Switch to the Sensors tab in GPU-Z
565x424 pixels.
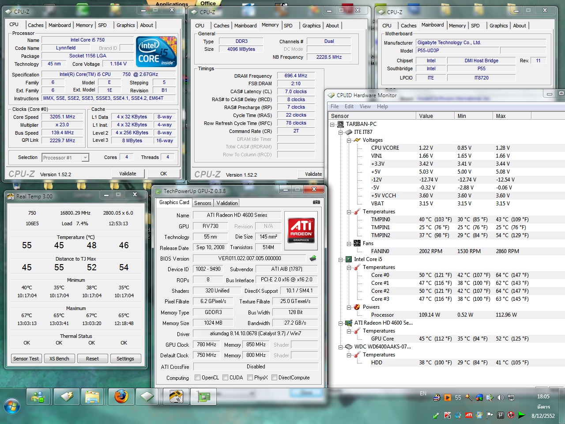click(203, 203)
